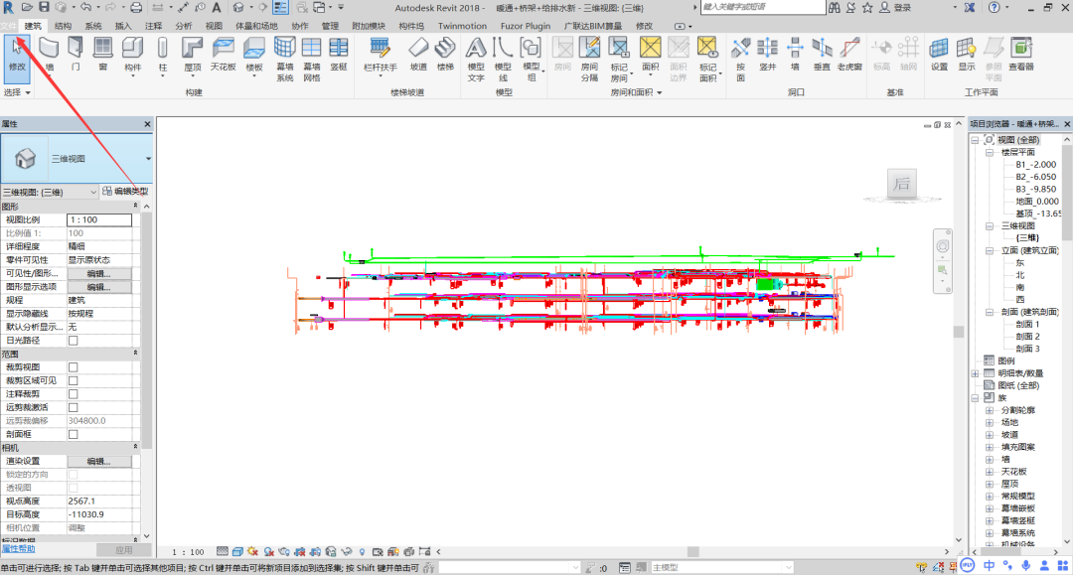Click the Print icon in quick access toolbar
The image size is (1073, 575).
[136, 8]
